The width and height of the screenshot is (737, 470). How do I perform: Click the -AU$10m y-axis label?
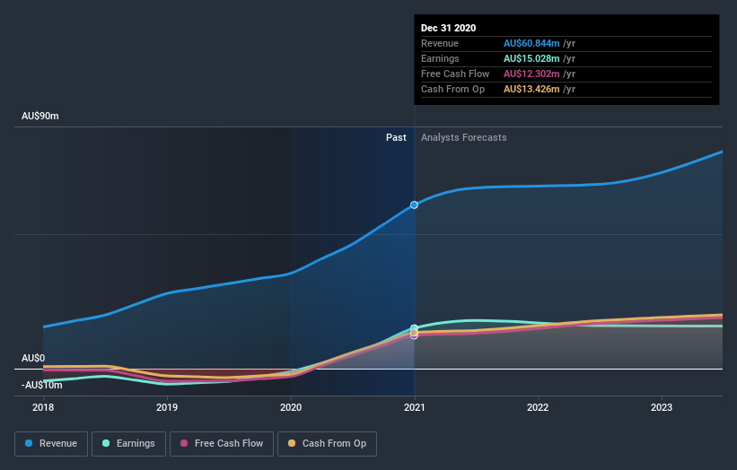coord(42,385)
